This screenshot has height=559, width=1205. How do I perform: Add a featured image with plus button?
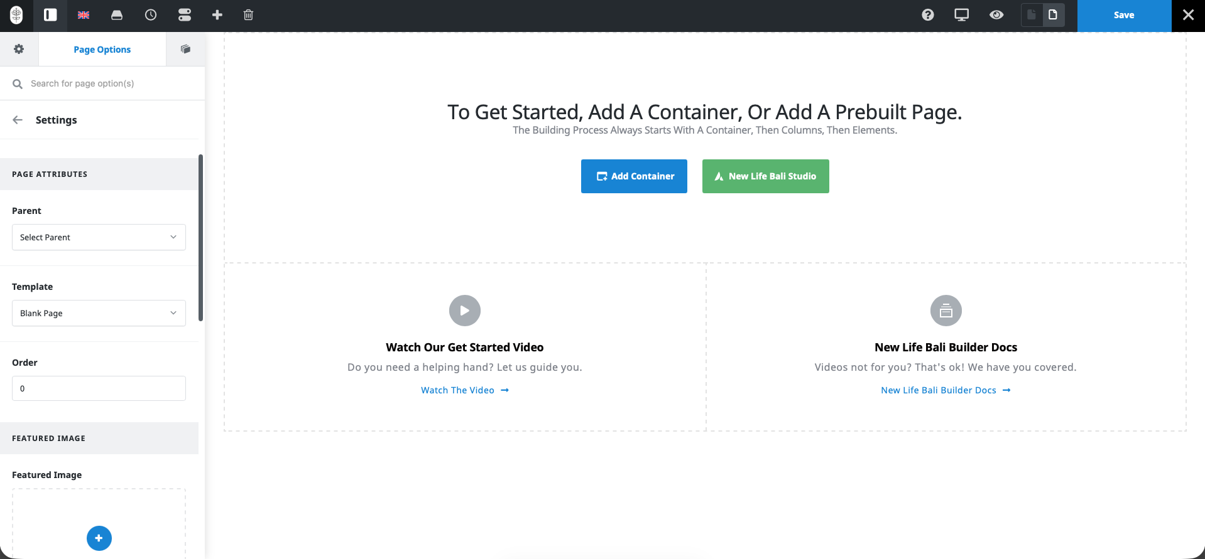pyautogui.click(x=99, y=538)
